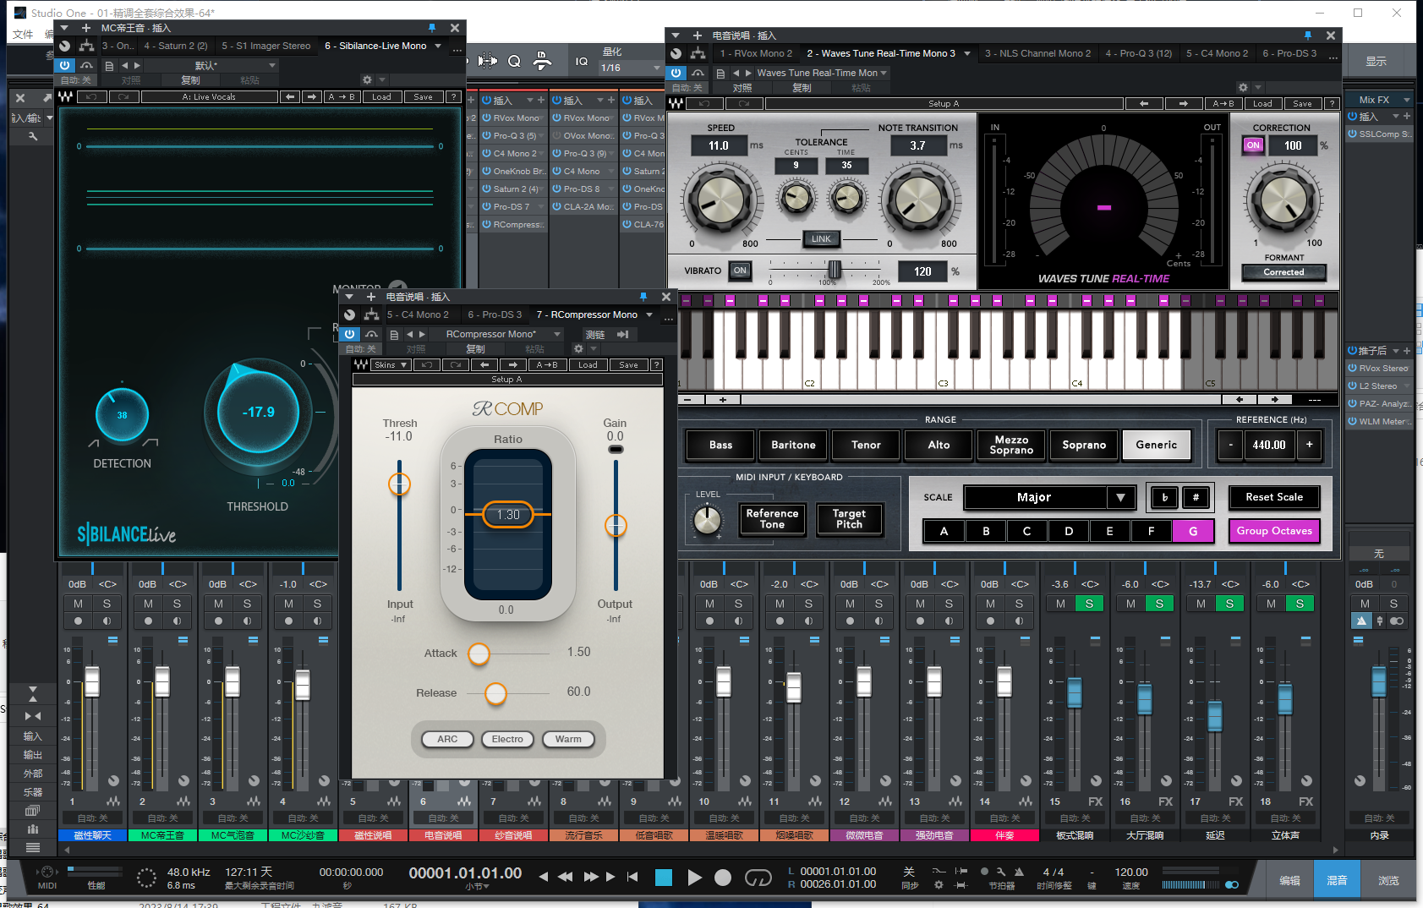Mute channel 11 in the mixer

tap(780, 604)
